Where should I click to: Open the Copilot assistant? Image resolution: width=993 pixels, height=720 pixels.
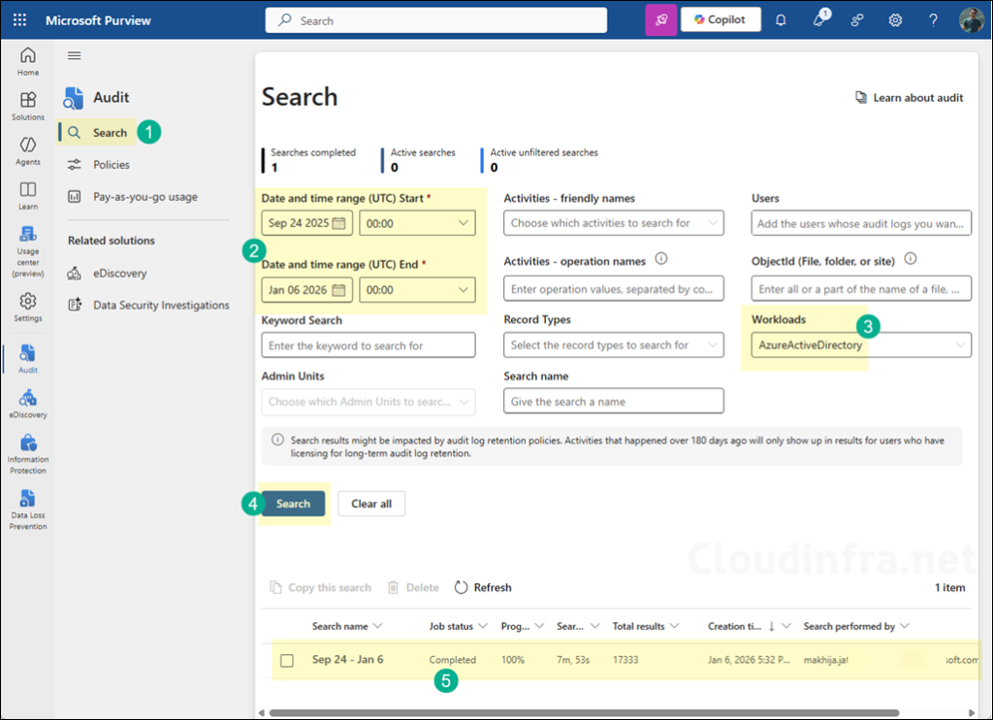[x=721, y=18]
